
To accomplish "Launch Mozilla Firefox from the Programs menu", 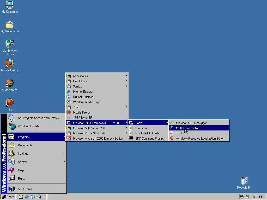I will (x=97, y=113).
